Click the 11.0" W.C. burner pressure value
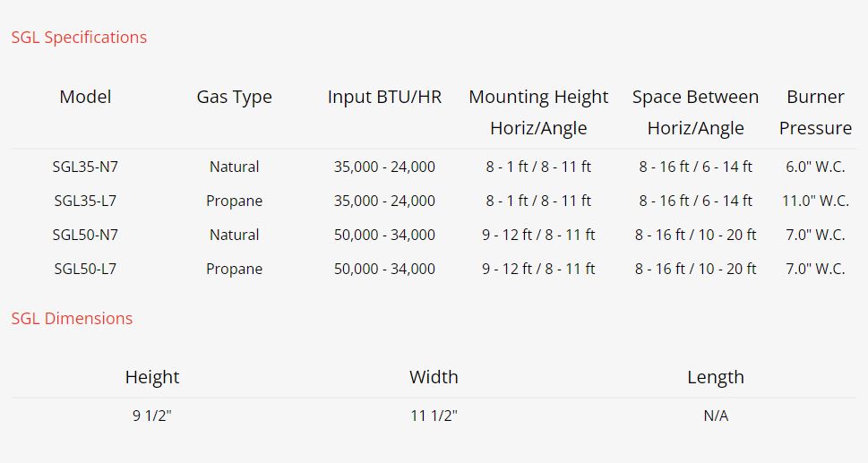This screenshot has height=463, width=868. coord(815,201)
